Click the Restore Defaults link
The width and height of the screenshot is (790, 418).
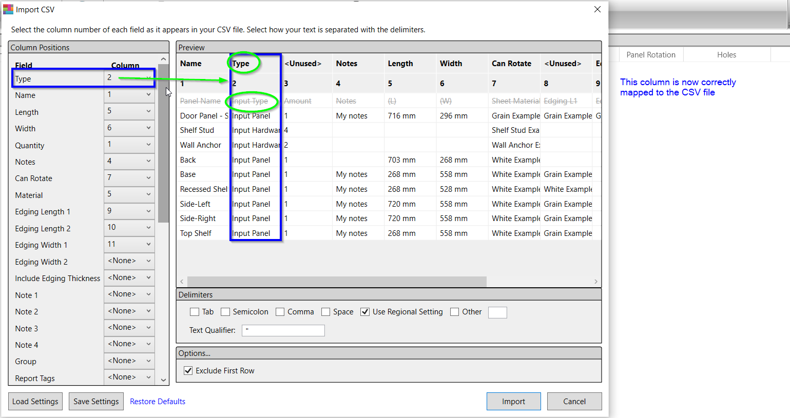[158, 402]
